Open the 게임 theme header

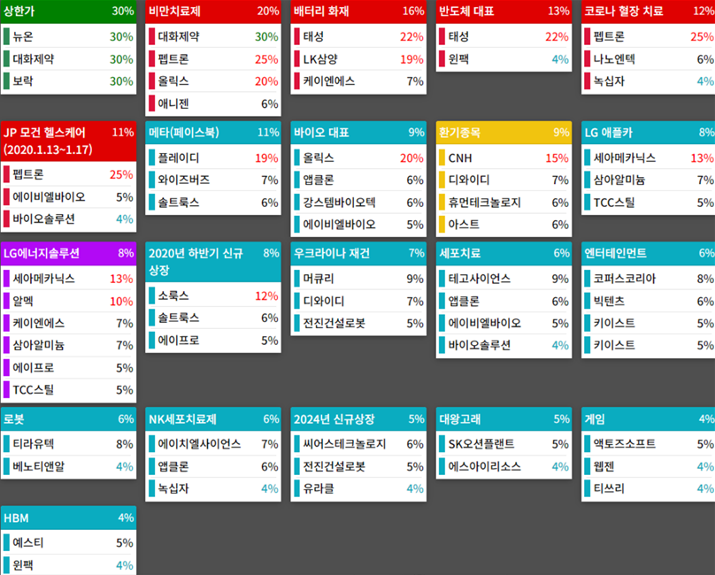[x=649, y=419]
